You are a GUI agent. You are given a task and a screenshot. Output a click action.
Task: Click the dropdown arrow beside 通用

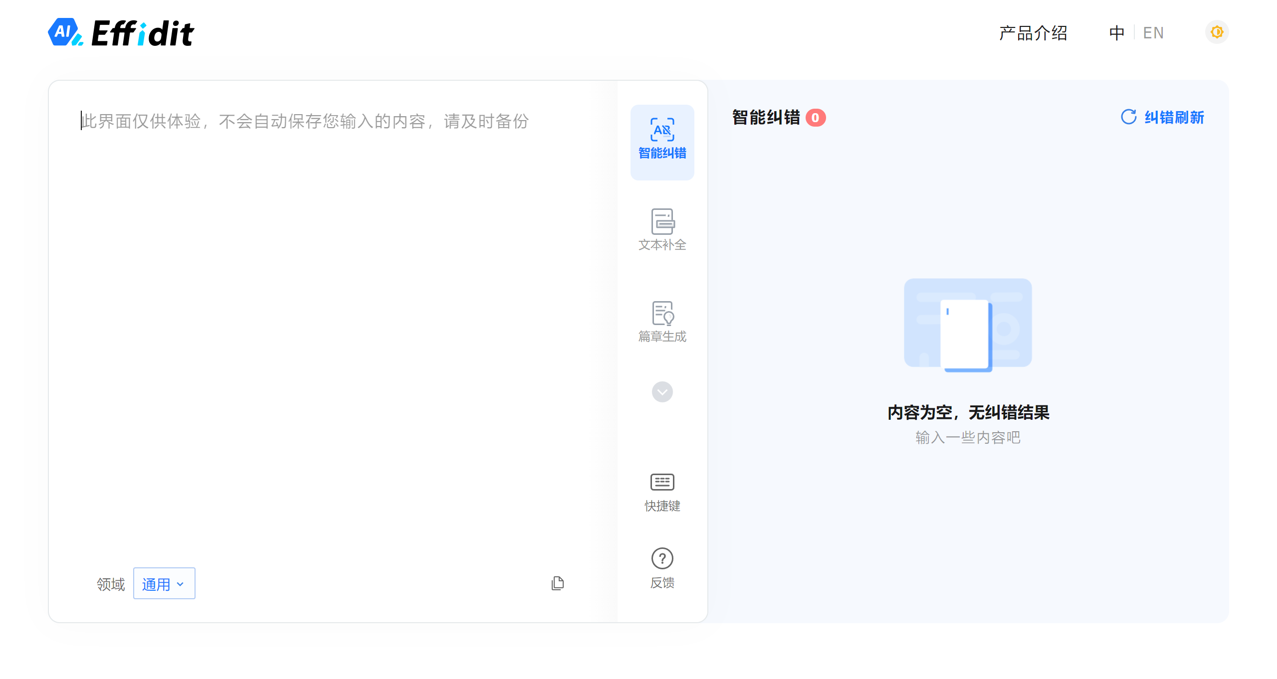point(181,584)
